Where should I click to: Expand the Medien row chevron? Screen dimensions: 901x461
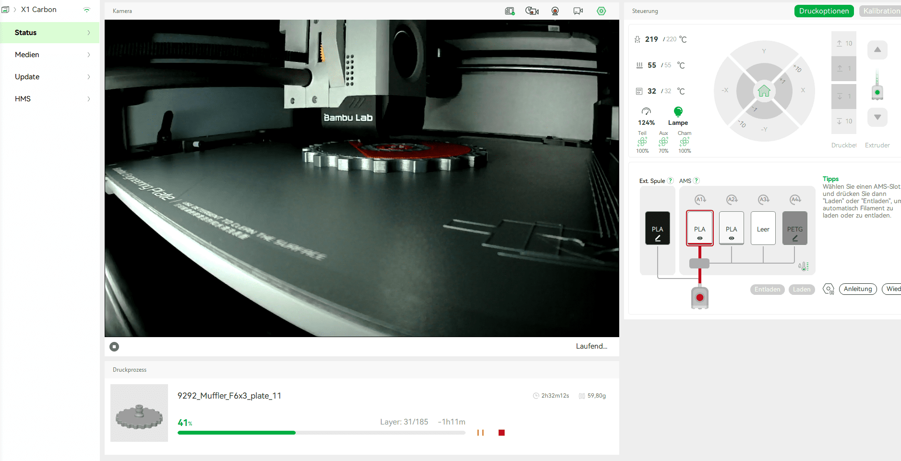click(89, 55)
